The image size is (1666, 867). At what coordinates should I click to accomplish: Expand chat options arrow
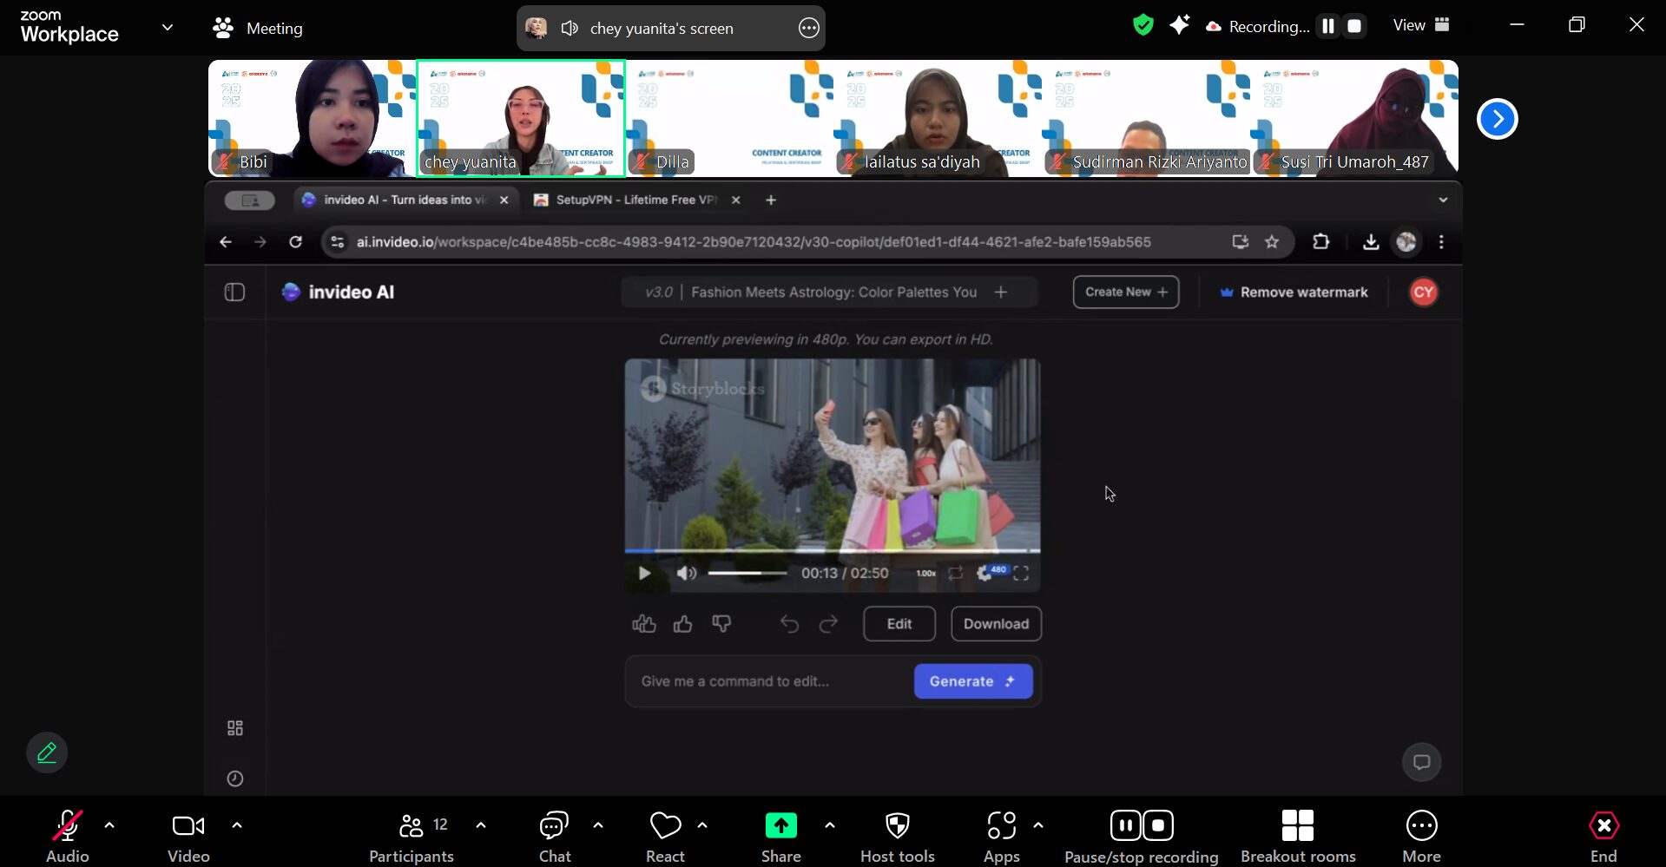[x=598, y=825]
